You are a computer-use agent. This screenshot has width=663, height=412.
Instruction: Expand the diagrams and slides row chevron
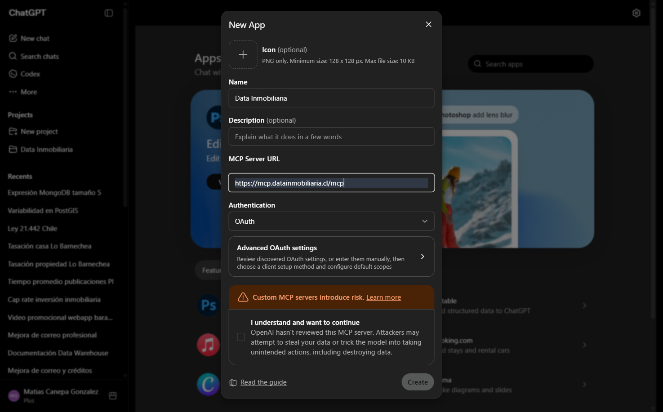584,385
